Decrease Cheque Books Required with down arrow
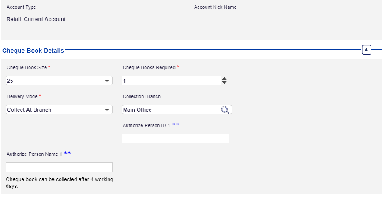 tap(225, 83)
